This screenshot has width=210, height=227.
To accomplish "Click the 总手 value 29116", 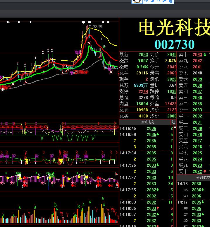I will click(142, 73).
